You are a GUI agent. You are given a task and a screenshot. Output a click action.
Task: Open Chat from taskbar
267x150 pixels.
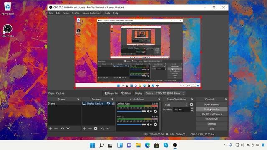pos(129,145)
